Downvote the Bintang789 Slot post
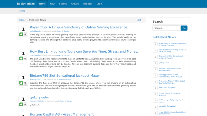The height and width of the screenshot is (116, 207). pyautogui.click(x=25, y=83)
